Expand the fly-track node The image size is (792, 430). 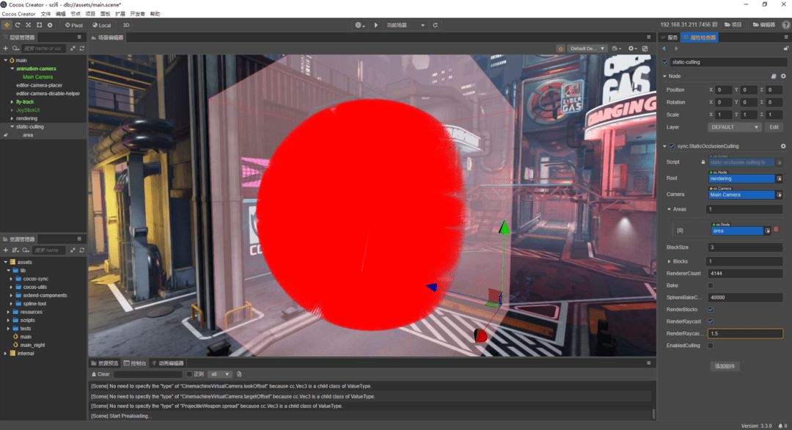click(12, 102)
